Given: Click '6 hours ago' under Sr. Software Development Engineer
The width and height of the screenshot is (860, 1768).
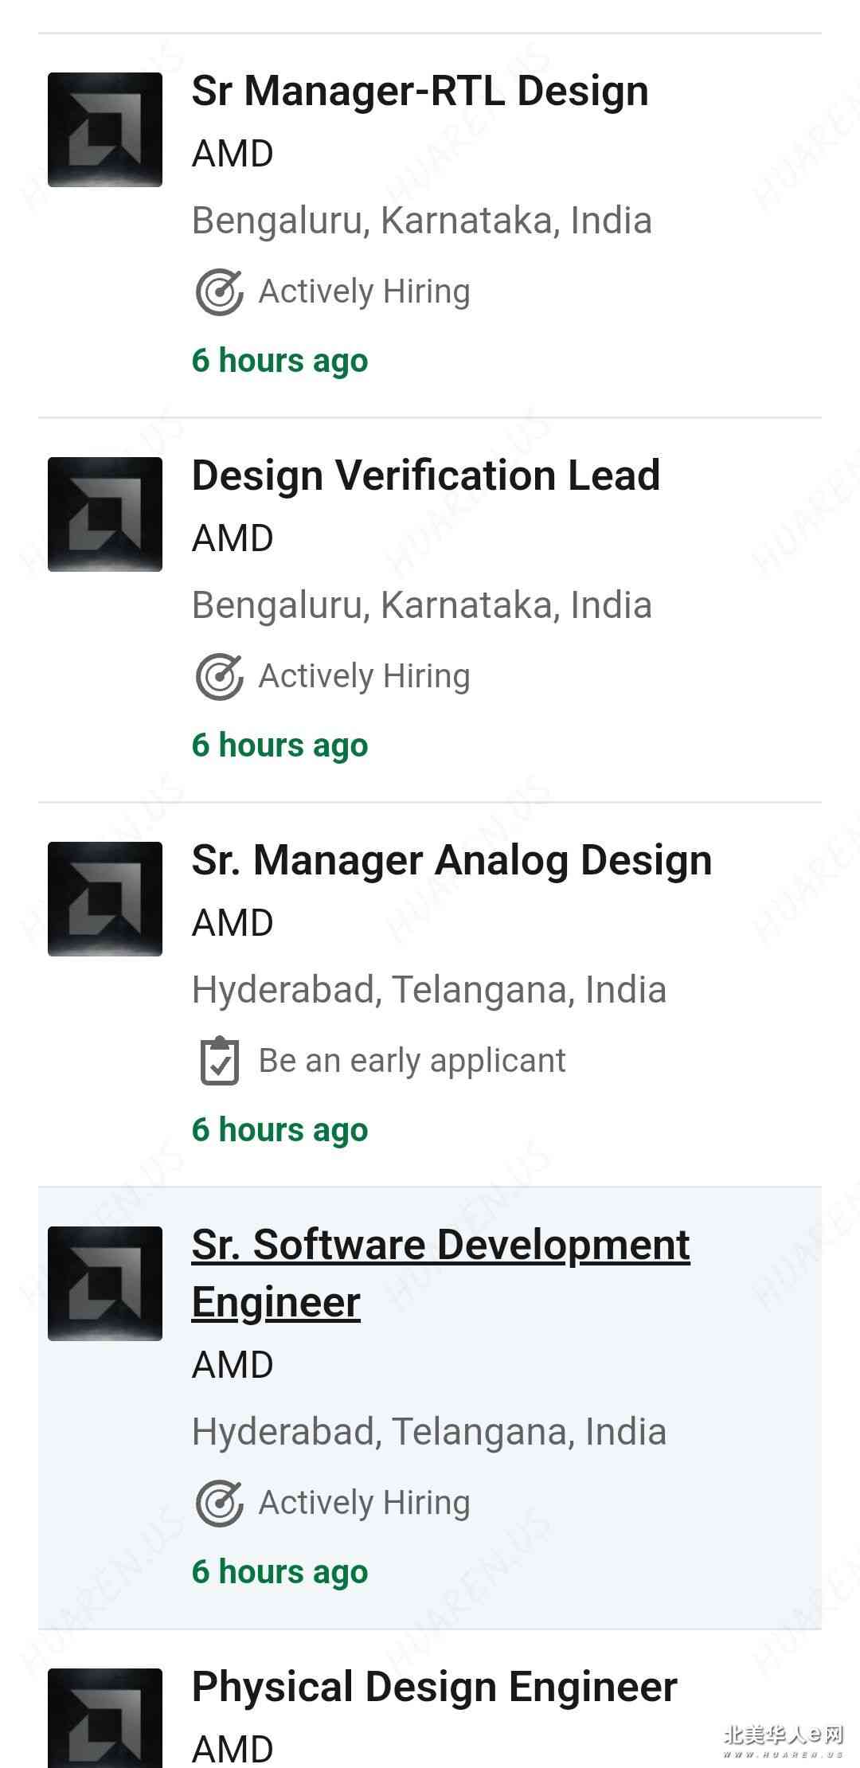Looking at the screenshot, I should pos(280,1571).
